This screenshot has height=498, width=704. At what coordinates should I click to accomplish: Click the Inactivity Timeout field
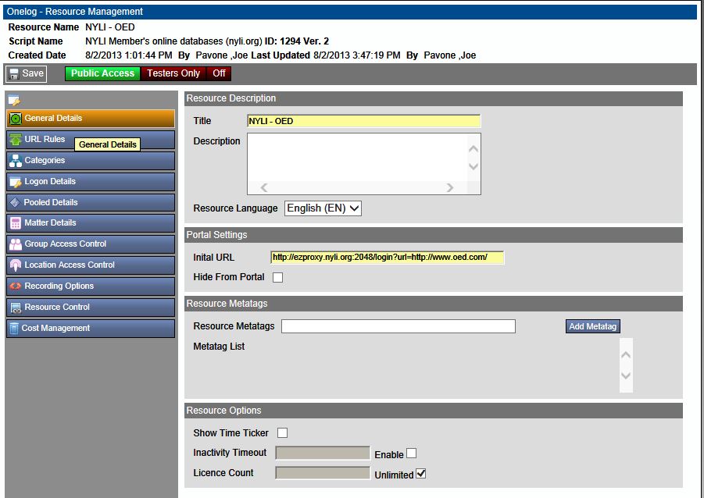pos(323,454)
